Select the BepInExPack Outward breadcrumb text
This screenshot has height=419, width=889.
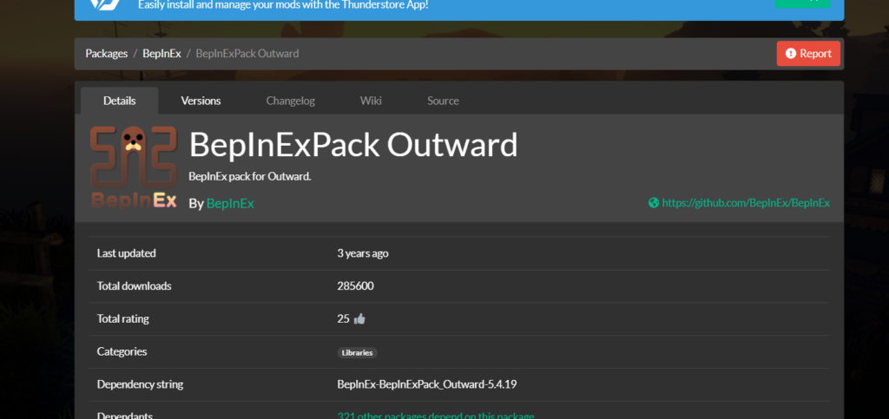pyautogui.click(x=247, y=54)
